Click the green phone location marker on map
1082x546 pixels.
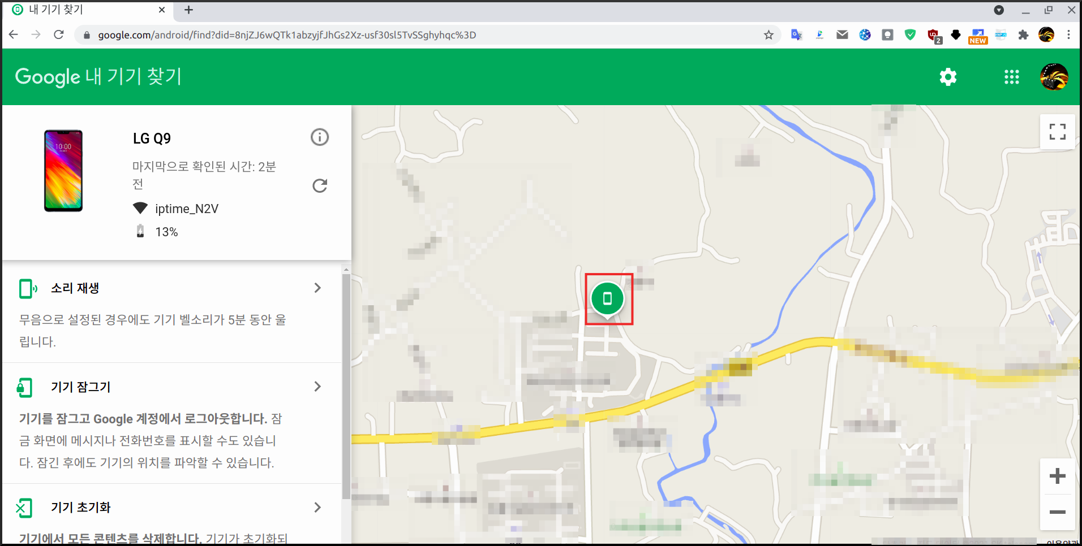607,299
